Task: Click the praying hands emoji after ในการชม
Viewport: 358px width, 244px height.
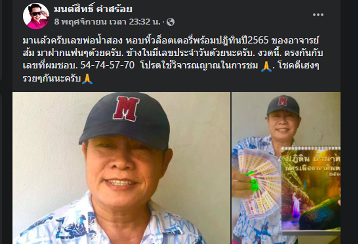Action: (x=266, y=66)
